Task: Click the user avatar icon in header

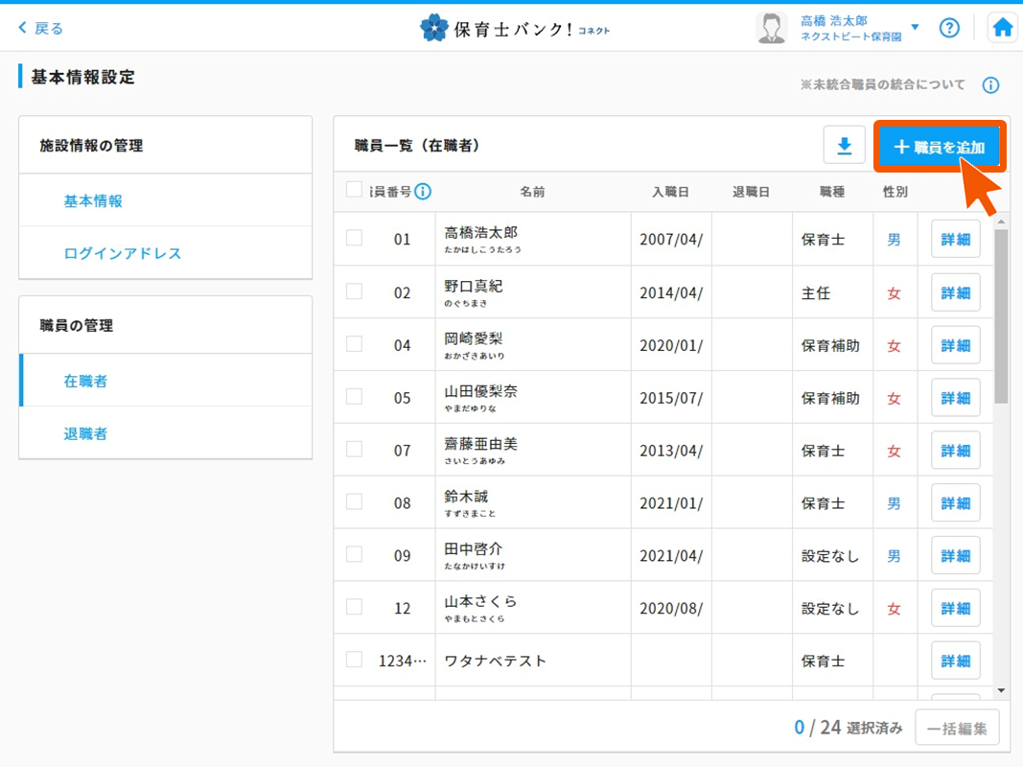Action: click(x=771, y=28)
